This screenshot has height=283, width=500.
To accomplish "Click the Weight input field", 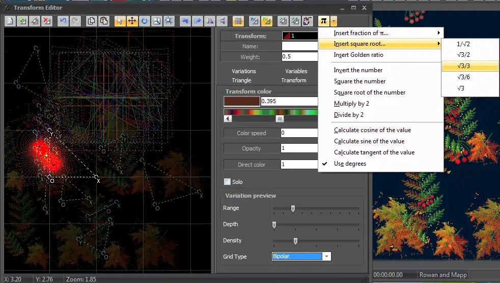I will click(x=299, y=57).
